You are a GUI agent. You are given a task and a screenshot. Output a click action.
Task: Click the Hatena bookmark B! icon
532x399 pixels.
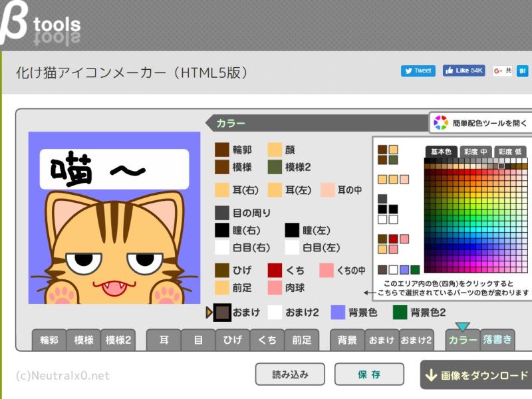[x=523, y=70]
